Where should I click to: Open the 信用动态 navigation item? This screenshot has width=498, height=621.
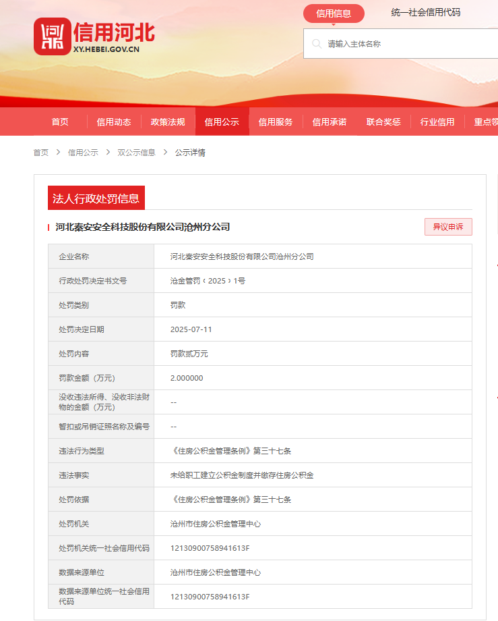tap(114, 122)
